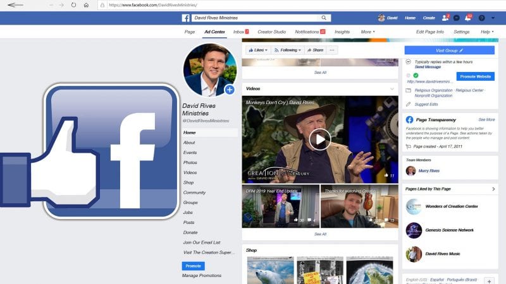Open DRM 2019 Year End Update video thumbnail
This screenshot has width=506, height=284.
click(x=281, y=206)
